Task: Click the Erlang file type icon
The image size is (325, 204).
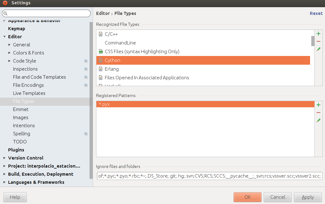Action: pyautogui.click(x=100, y=69)
